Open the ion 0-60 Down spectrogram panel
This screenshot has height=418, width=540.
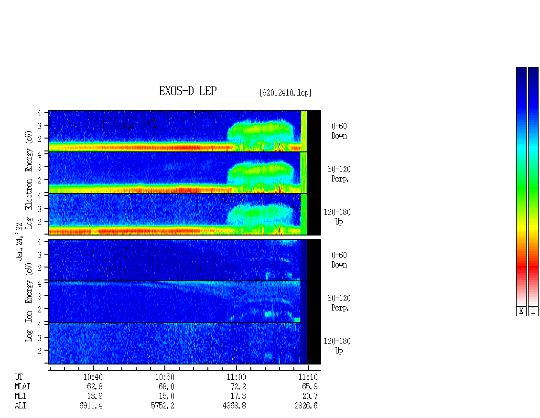click(x=184, y=260)
